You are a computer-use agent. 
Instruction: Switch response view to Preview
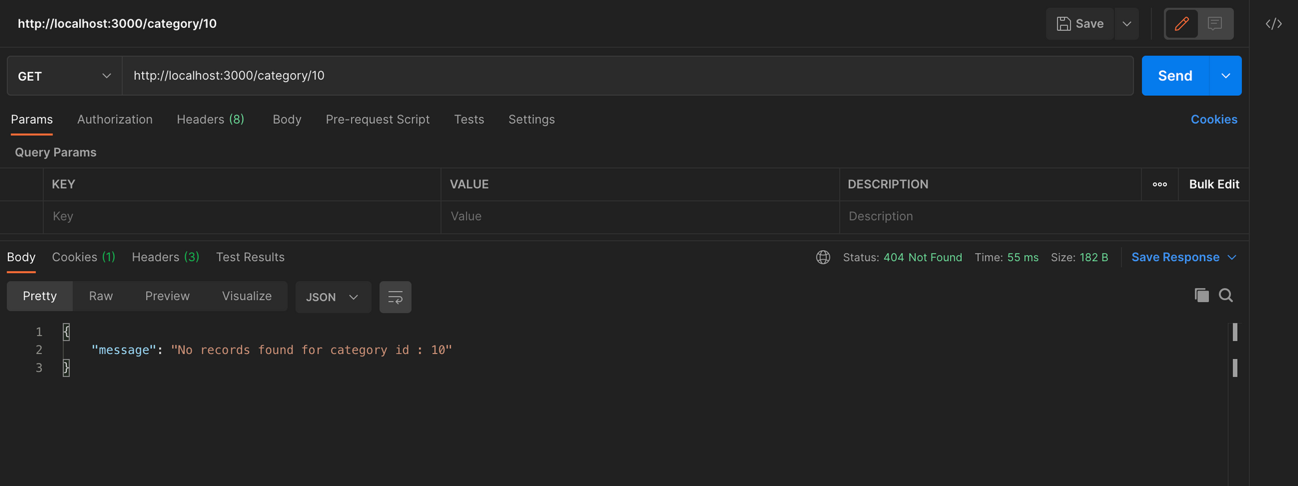(167, 296)
